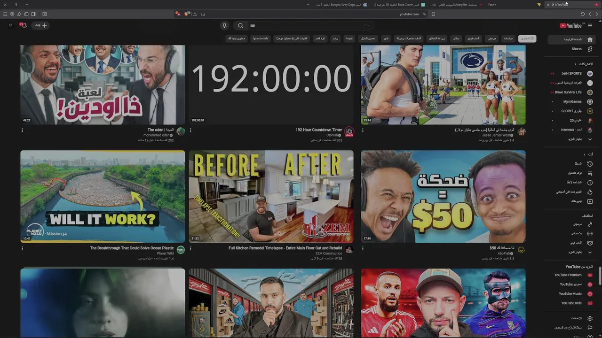Open the 192 Hour Countdown Timer thumbnail
Screen dimensions: 602x338
[271, 84]
